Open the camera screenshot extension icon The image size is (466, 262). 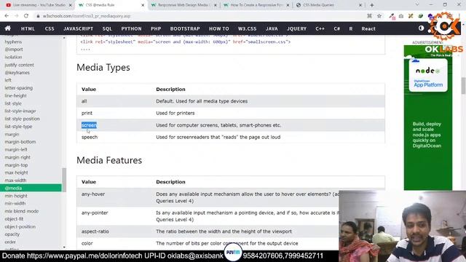401,16
